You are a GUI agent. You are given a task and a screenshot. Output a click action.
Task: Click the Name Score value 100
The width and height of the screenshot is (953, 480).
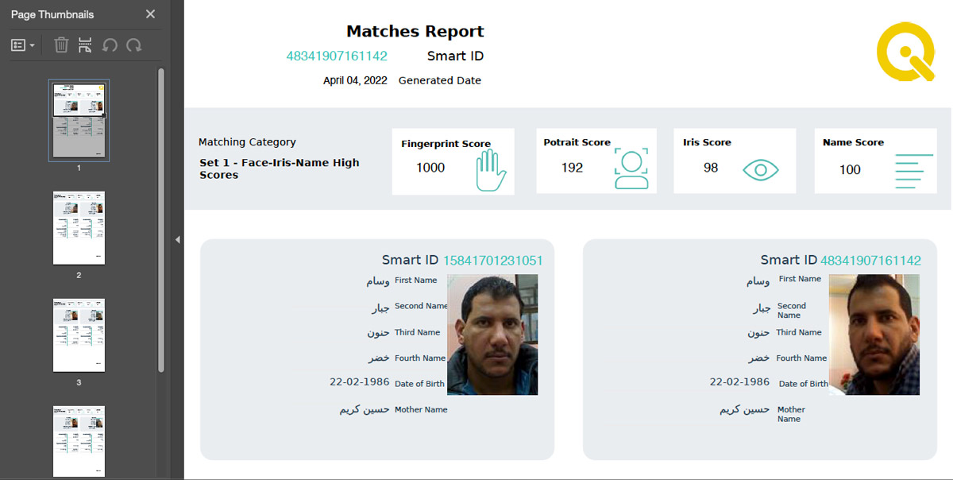[x=850, y=169]
